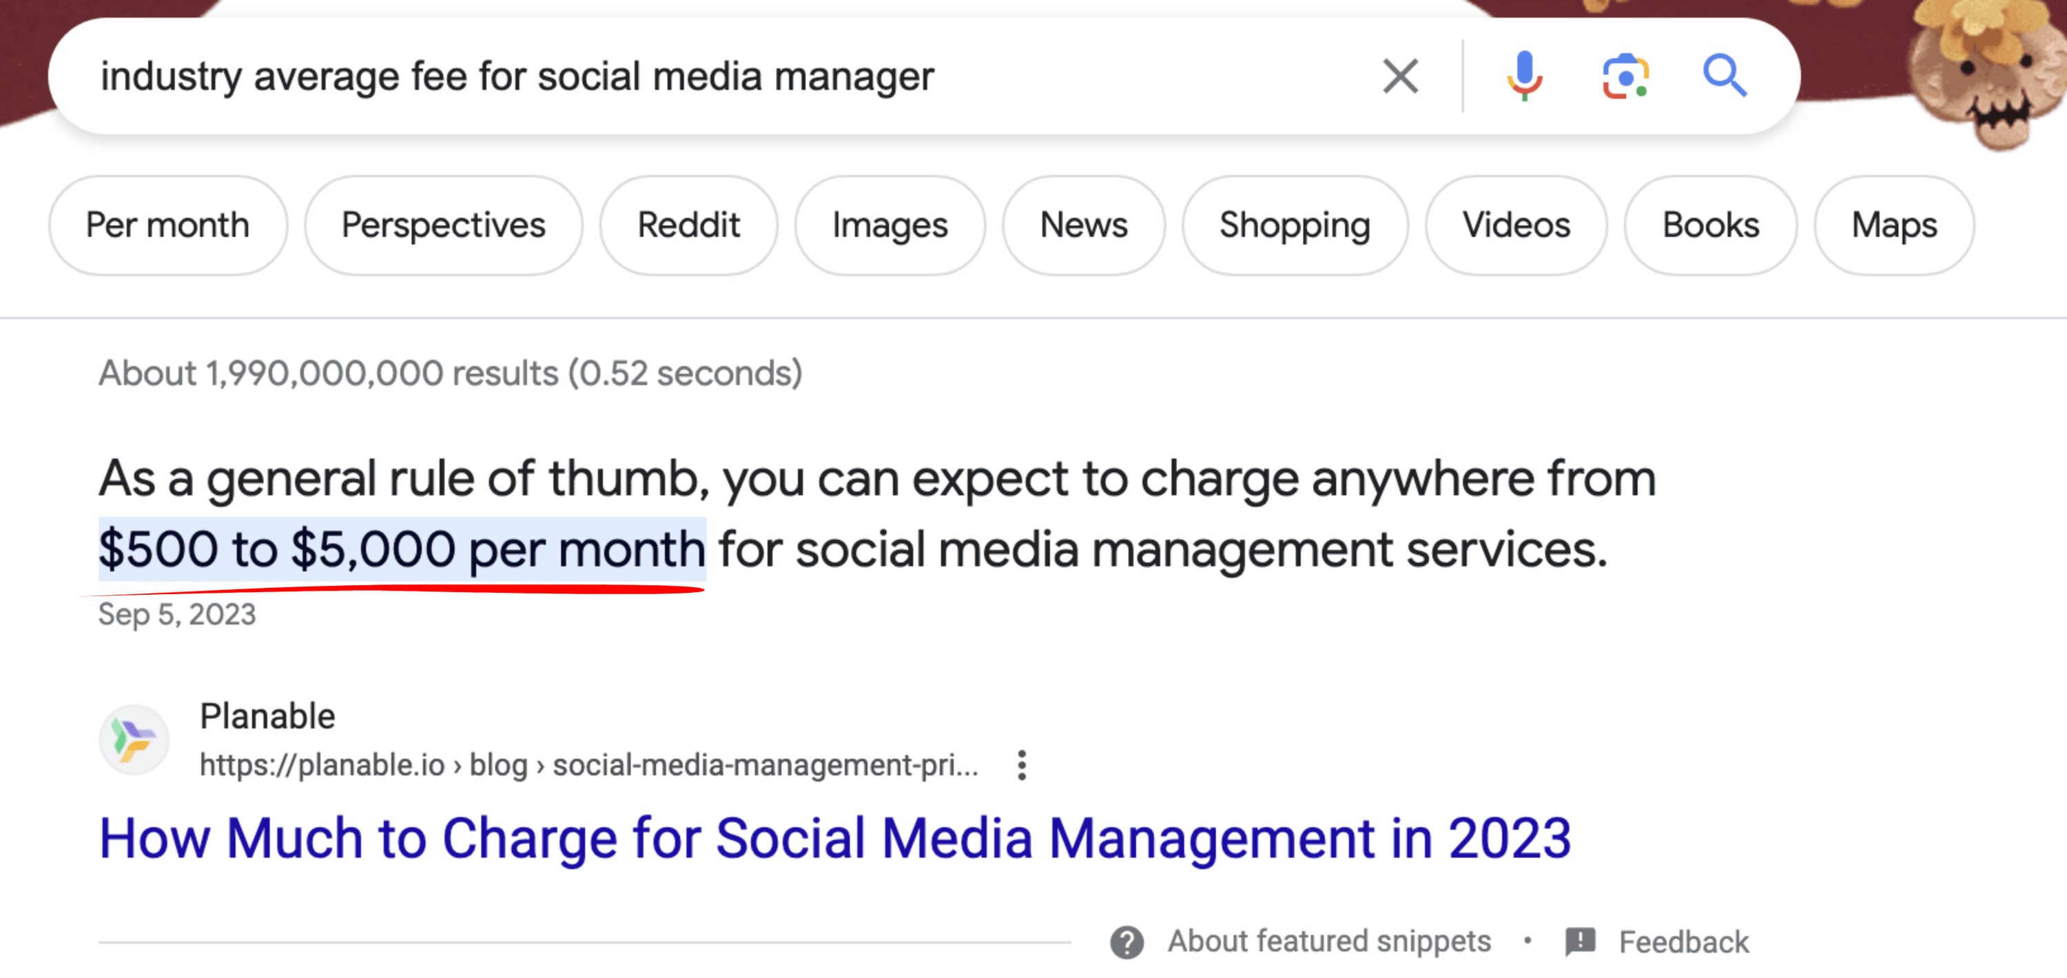The height and width of the screenshot is (978, 2067).
Task: Start voice search with microphone icon
Action: click(1524, 77)
